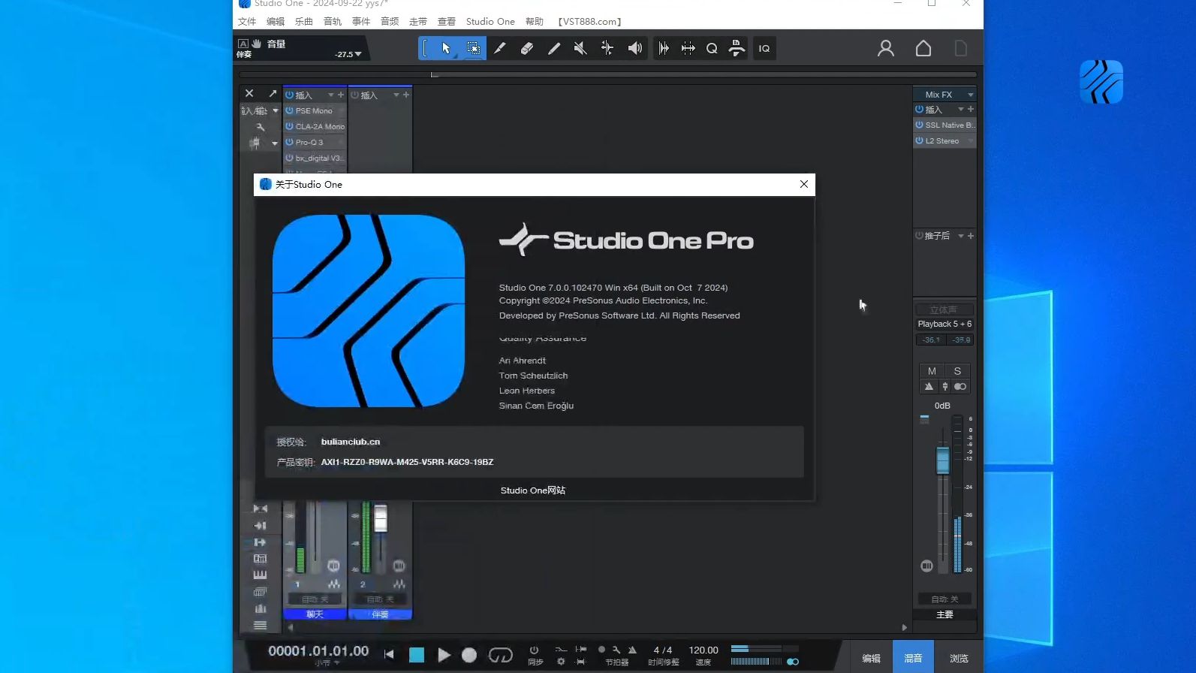Solo the main channel with S
1196x673 pixels.
coord(957,371)
